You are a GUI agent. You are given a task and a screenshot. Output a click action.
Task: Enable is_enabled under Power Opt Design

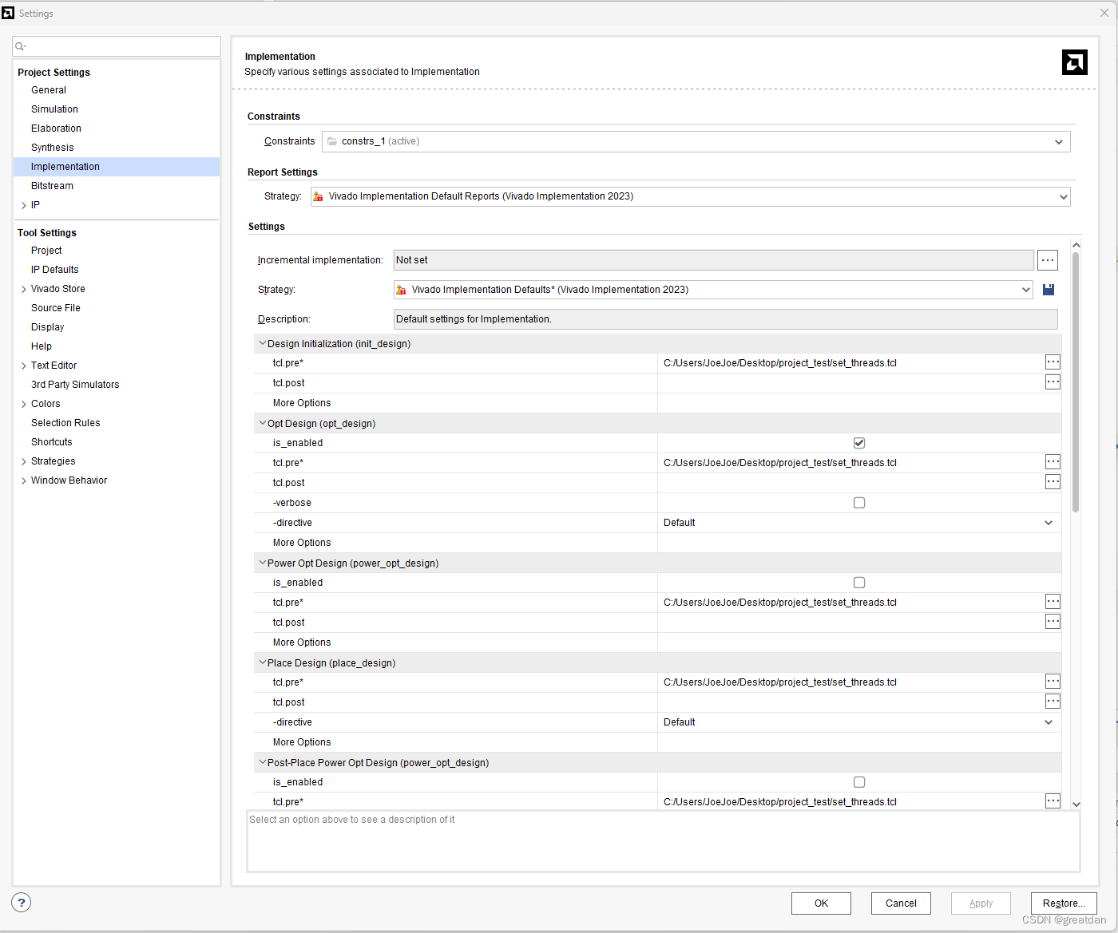pyautogui.click(x=859, y=583)
